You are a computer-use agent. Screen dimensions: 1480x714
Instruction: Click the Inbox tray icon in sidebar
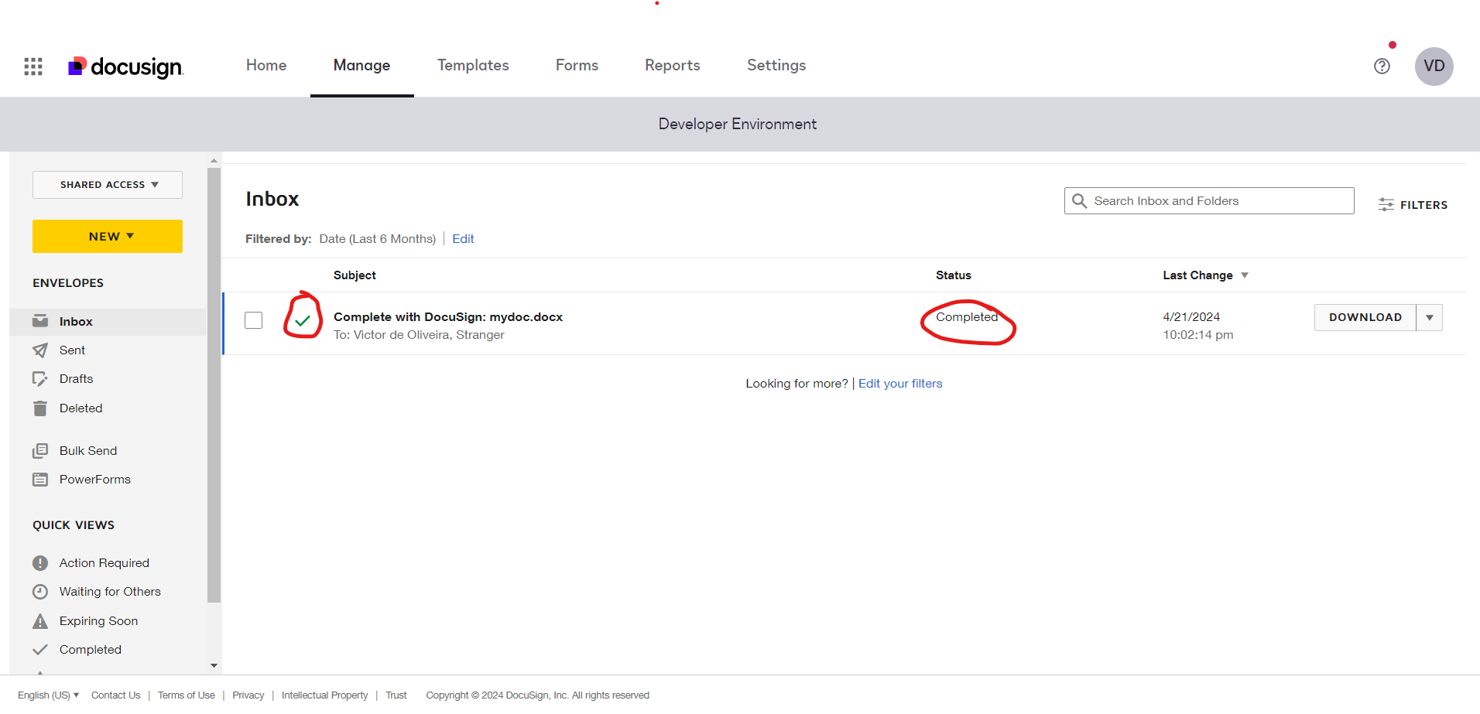tap(40, 321)
